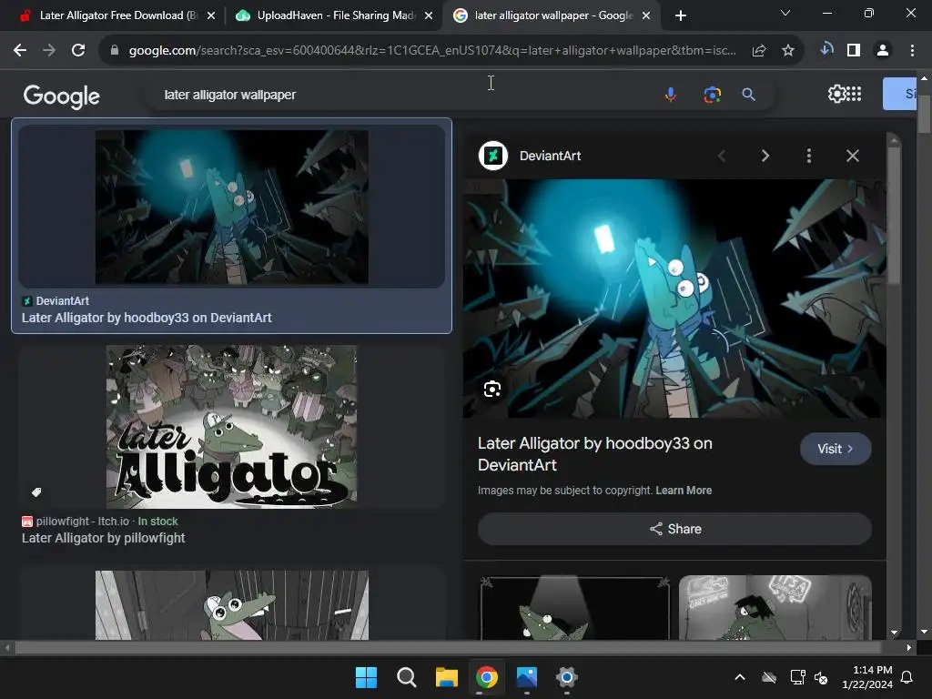932x699 pixels.
Task: Show next image in preview panel
Action: tap(765, 156)
